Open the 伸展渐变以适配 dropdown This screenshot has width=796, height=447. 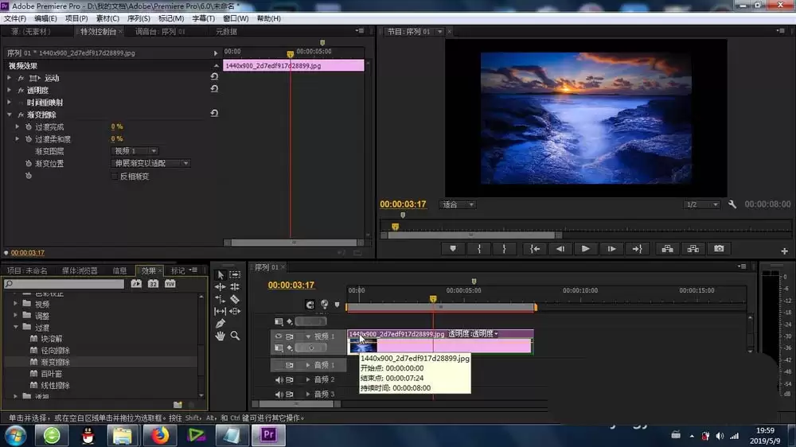pyautogui.click(x=150, y=163)
